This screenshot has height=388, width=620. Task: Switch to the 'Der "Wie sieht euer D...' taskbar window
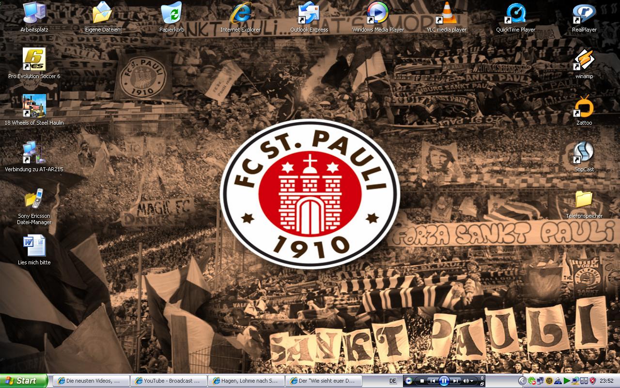coord(324,381)
